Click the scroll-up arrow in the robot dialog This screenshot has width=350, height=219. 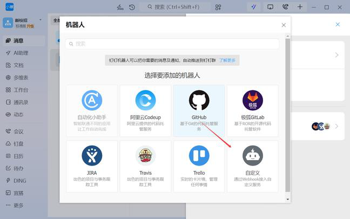[288, 36]
